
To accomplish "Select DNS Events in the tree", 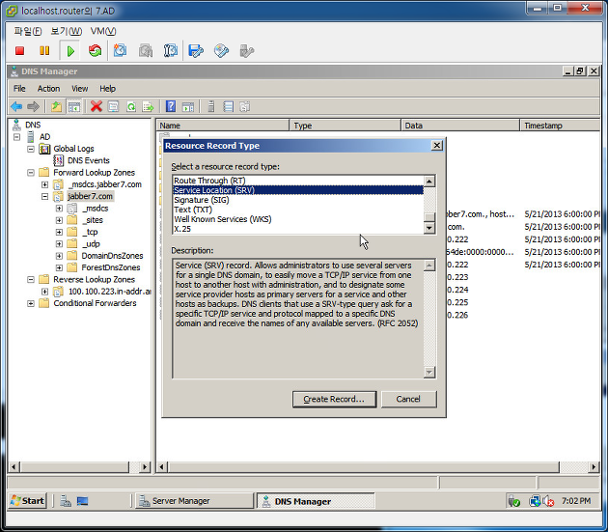I will [x=89, y=160].
